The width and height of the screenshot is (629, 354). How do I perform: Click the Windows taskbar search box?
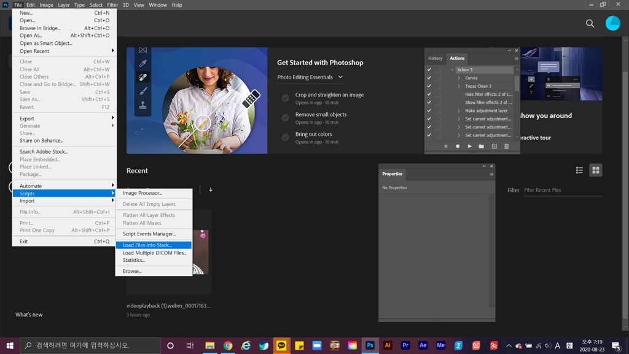coord(90,345)
